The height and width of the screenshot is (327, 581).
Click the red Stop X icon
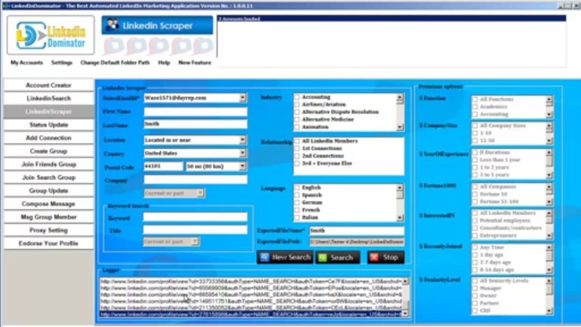click(x=374, y=258)
